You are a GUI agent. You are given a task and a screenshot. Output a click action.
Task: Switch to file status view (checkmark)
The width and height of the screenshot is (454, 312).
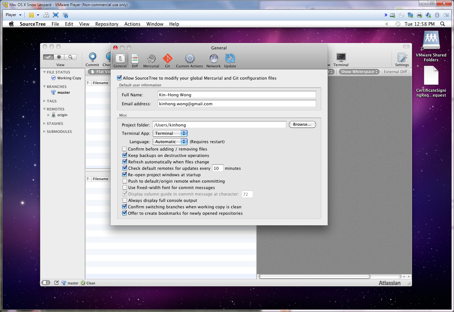pyautogui.click(x=48, y=57)
